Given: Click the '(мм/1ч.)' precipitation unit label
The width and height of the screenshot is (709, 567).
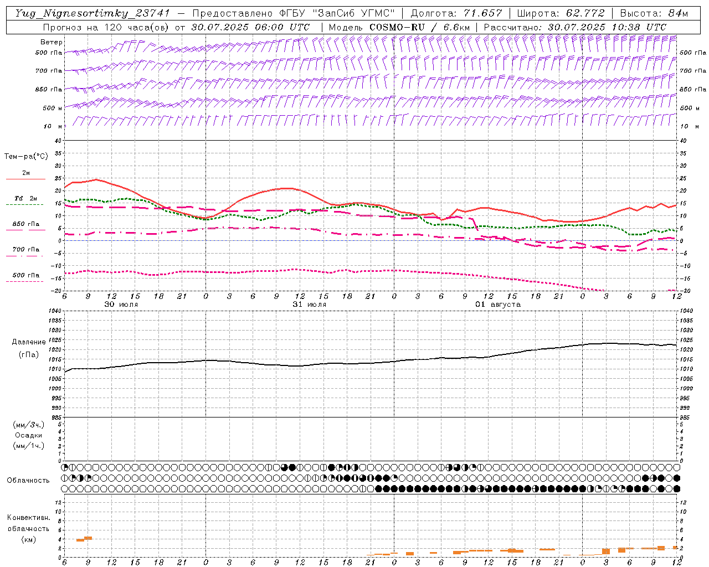Looking at the screenshot, I should (x=29, y=446).
